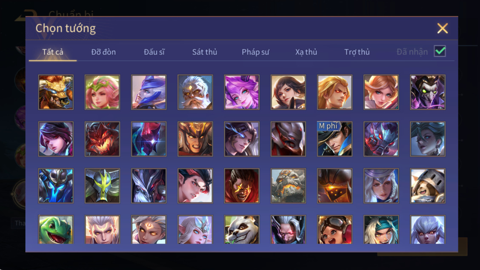Select the goggles pilot girl portrait
Image resolution: width=480 pixels, height=270 pixels.
[x=334, y=230]
